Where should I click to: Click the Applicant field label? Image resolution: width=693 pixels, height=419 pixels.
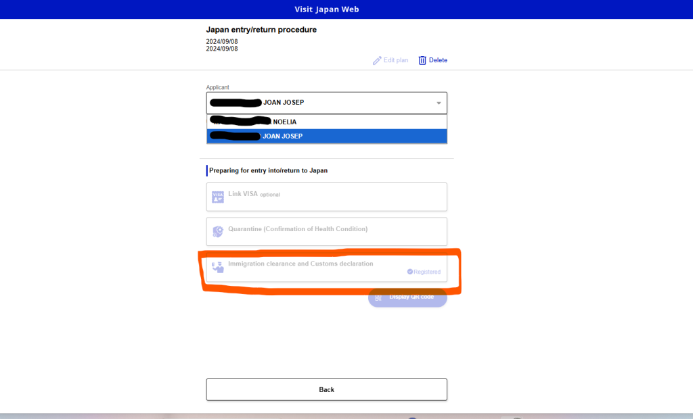click(217, 87)
